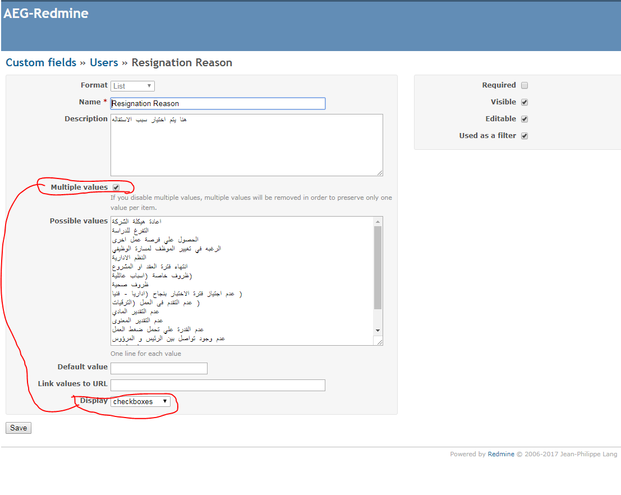Click the Description textarea resize handle
The width and height of the screenshot is (621, 495).
380,173
